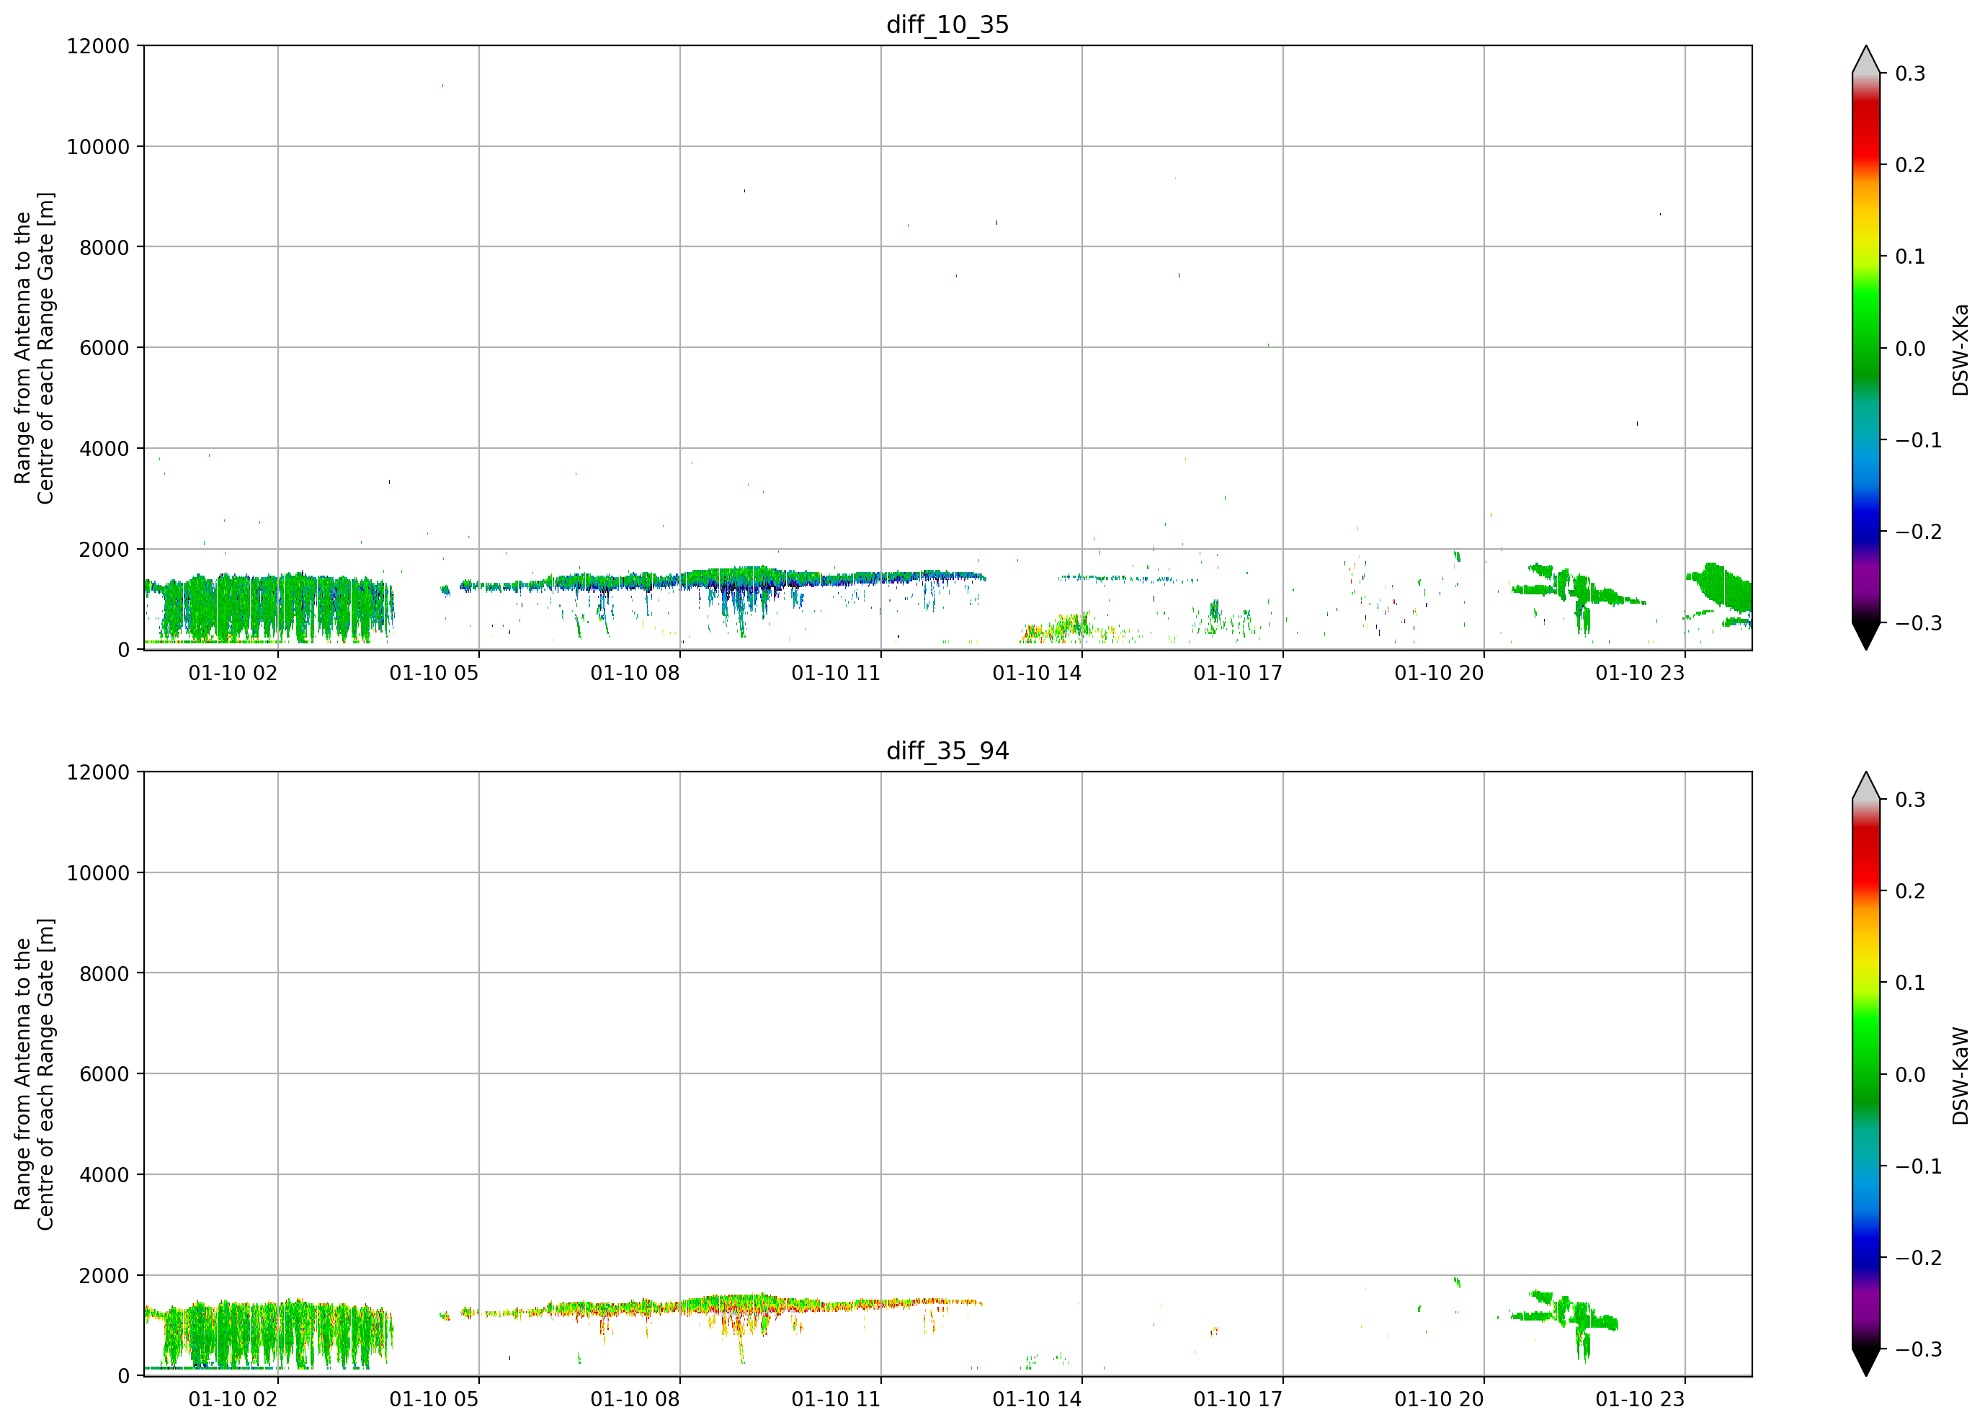Image resolution: width=1985 pixels, height=1425 pixels.
Task: Click the 4000 y-tick on diff_35_94 plot
Action: [104, 1175]
